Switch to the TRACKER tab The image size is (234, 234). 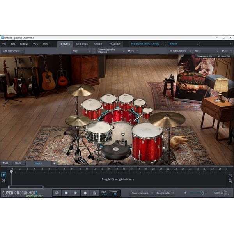point(115,44)
